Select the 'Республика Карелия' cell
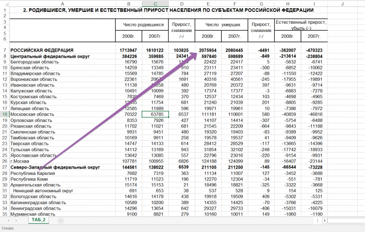The width and height of the screenshot is (365, 232). (63, 173)
